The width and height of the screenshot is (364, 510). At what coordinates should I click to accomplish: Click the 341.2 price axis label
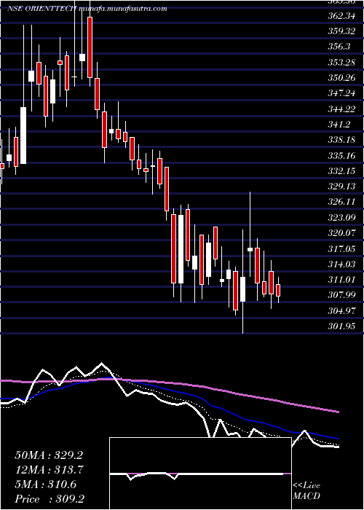339,125
